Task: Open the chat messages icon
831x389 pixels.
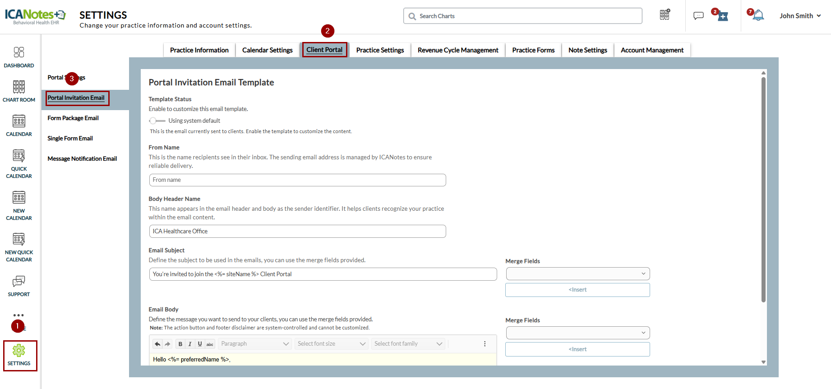Action: (x=698, y=16)
